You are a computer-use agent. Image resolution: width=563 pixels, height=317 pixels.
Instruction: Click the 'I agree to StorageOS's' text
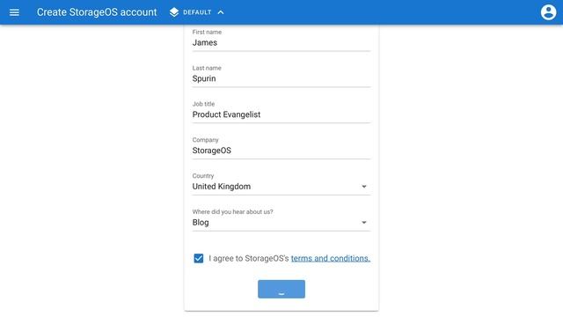click(249, 258)
